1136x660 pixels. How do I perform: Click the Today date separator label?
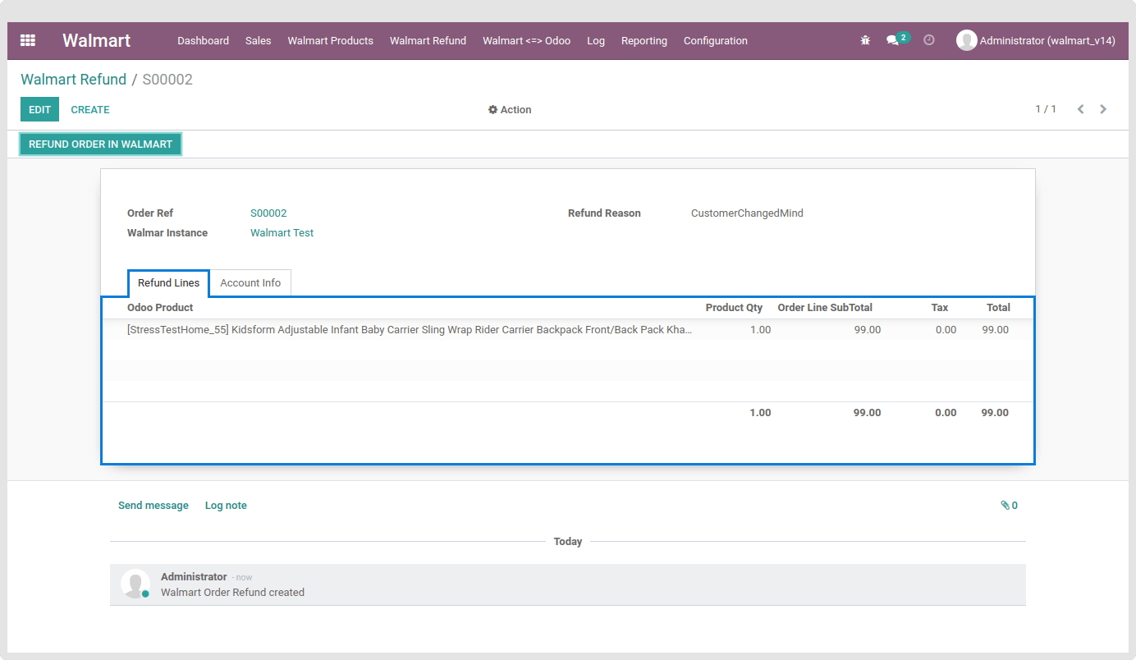[568, 542]
